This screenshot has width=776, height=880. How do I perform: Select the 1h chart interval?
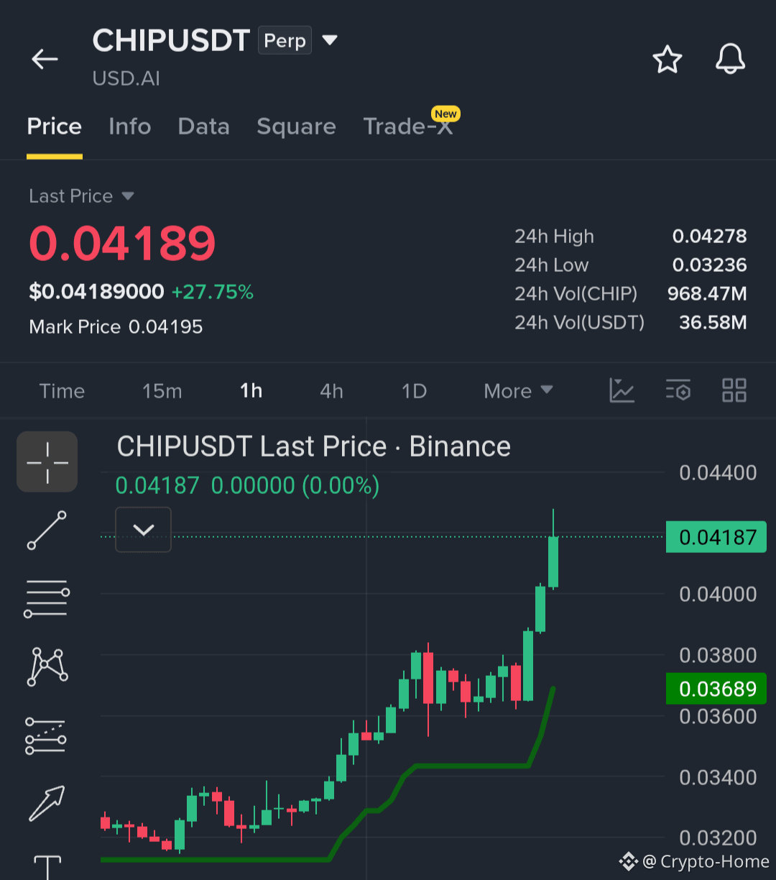(251, 391)
